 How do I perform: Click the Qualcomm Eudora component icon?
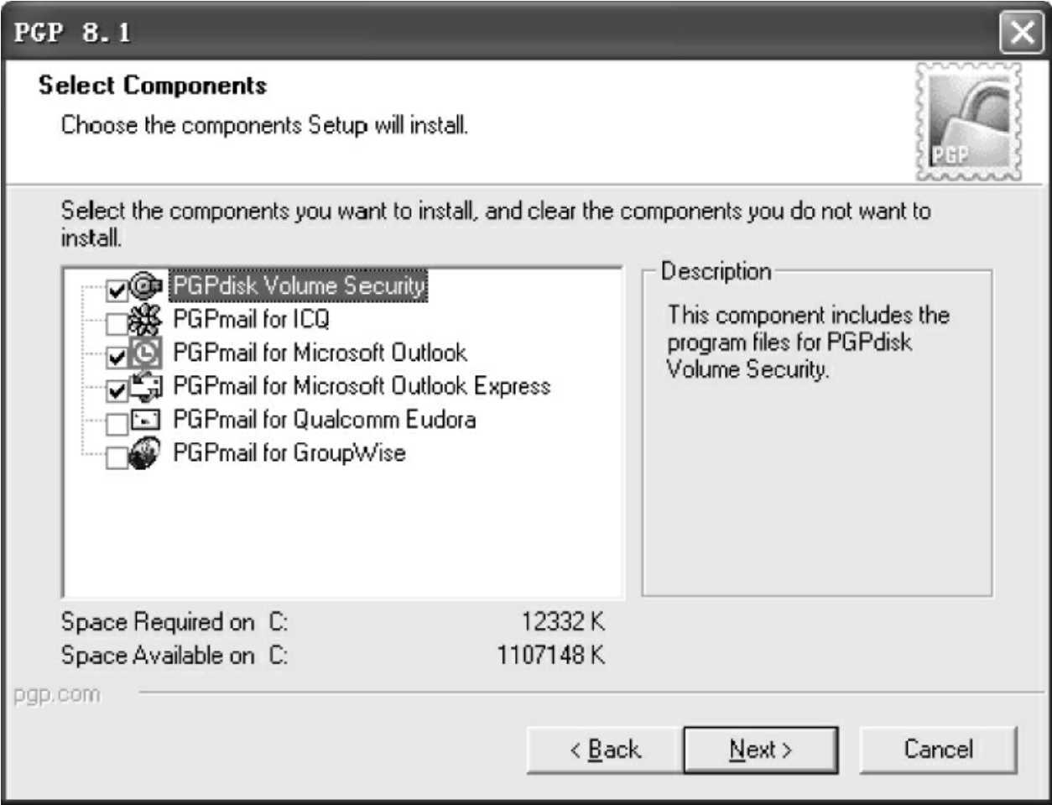[145, 421]
